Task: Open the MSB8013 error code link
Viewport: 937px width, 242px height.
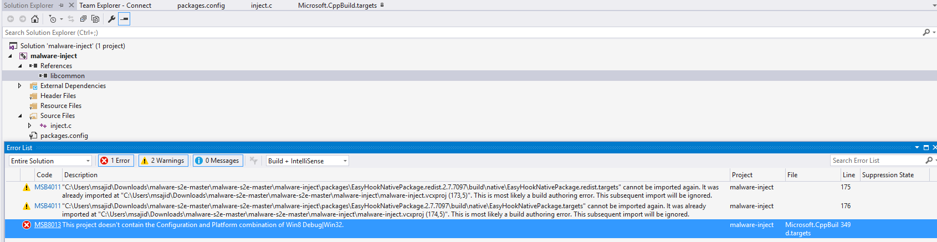Action: pyautogui.click(x=48, y=225)
